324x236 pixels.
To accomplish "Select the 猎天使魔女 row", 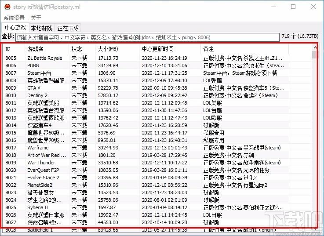I will tap(157, 192).
